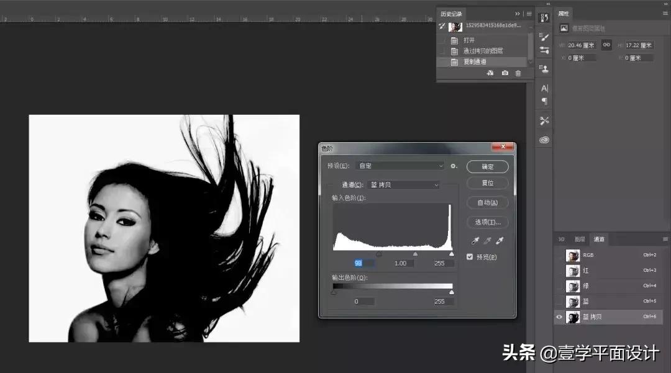Hide the 蓝 拷贝 channel visibility
This screenshot has height=373, width=671.
click(559, 317)
